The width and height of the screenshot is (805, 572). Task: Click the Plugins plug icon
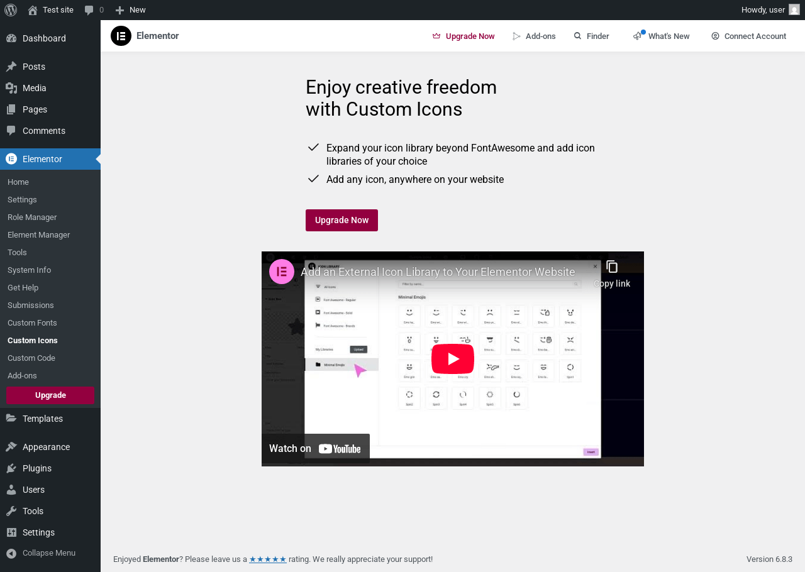coord(11,468)
